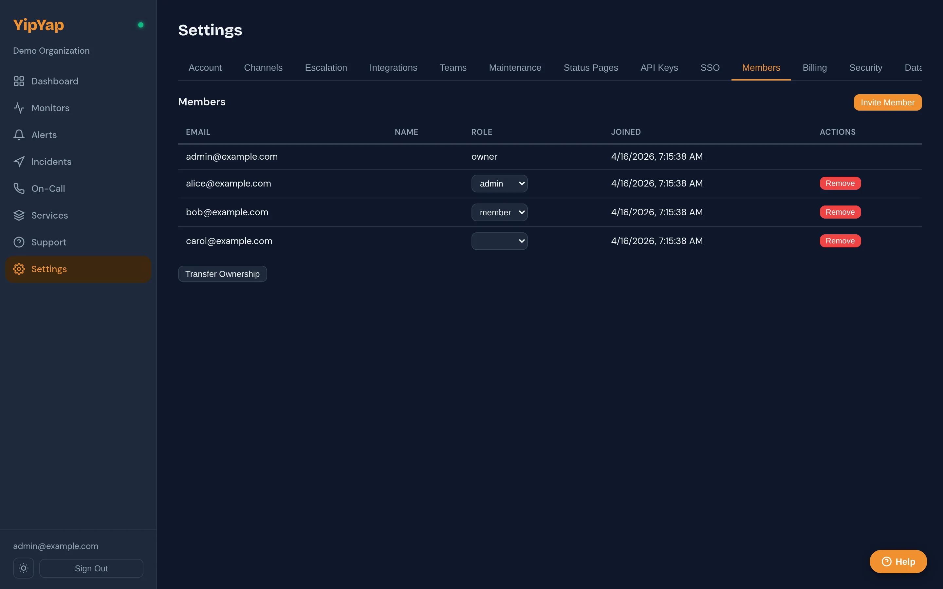943x589 pixels.
Task: Remove bob@example.com from members
Action: click(x=840, y=212)
